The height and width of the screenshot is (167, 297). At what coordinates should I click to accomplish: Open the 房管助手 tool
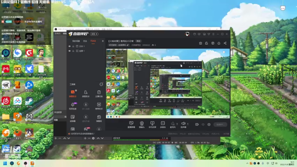(86, 94)
